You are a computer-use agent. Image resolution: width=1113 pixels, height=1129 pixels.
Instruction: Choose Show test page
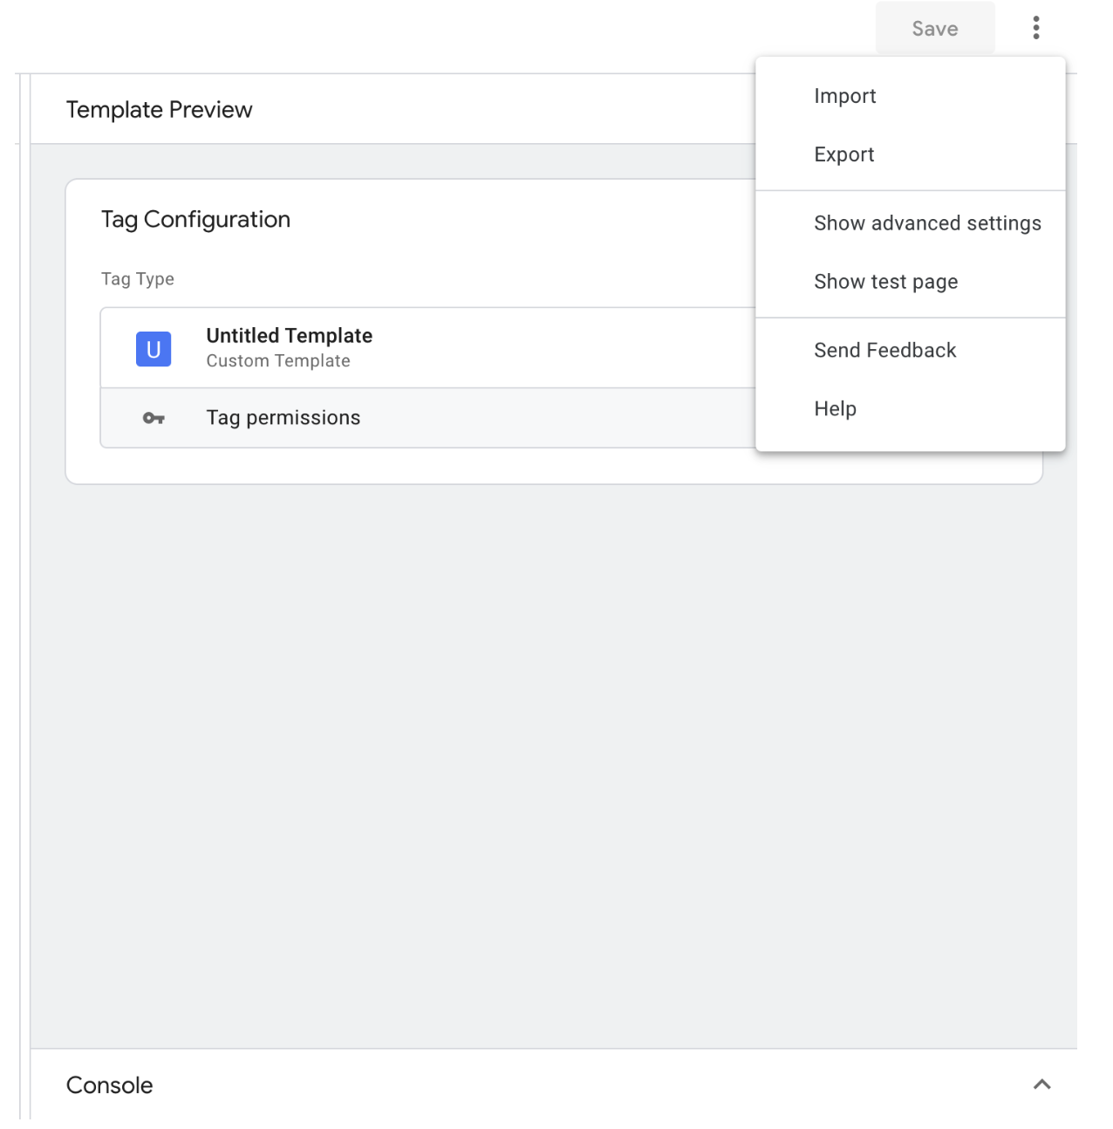[885, 281]
